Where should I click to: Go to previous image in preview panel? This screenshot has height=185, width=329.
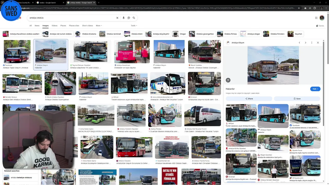point(299,43)
